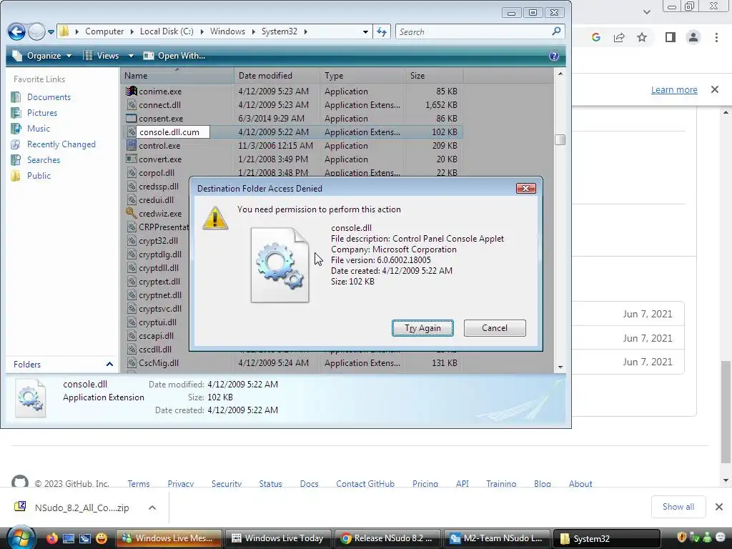Dismiss the Chrome info bar with X
This screenshot has height=549, width=732.
pyautogui.click(x=715, y=89)
